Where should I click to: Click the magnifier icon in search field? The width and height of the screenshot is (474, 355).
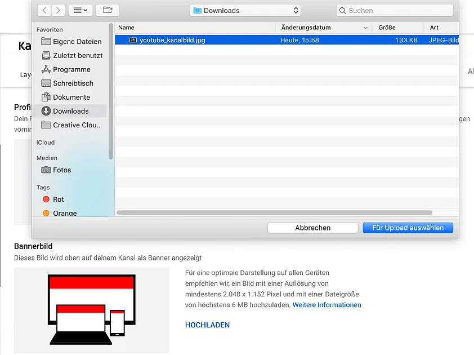[342, 11]
